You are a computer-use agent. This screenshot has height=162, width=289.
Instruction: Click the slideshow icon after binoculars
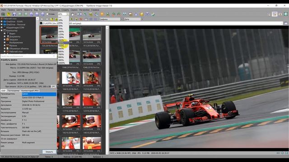click(131, 14)
